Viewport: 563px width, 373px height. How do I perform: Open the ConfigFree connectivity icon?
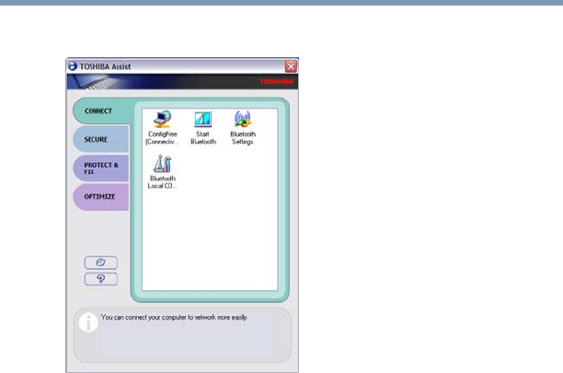[x=162, y=128]
